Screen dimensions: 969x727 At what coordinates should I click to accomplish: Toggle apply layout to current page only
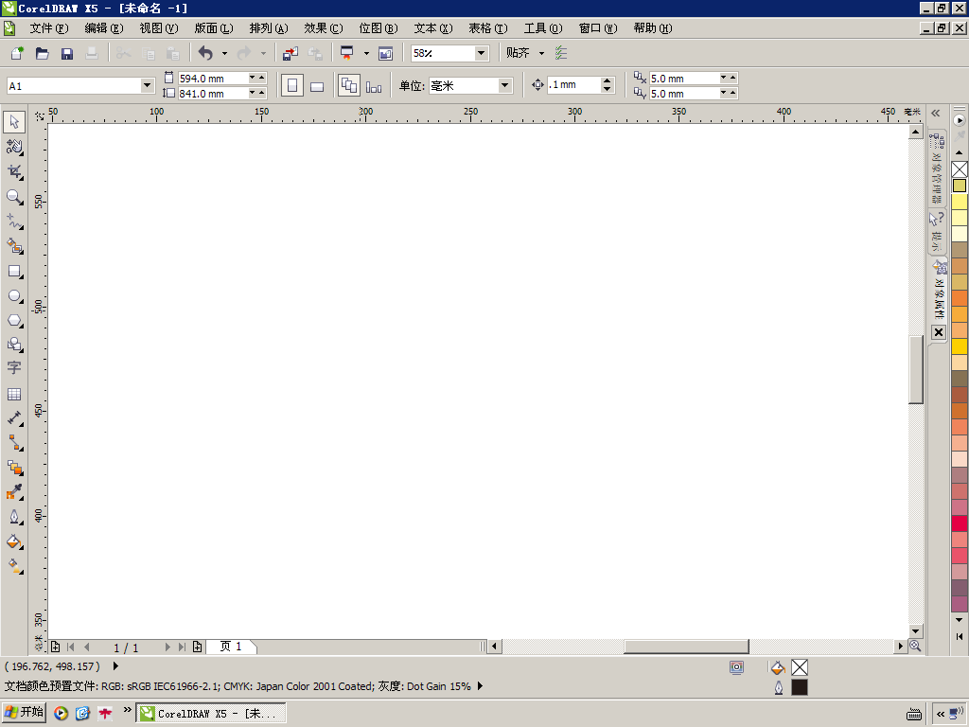[x=374, y=86]
